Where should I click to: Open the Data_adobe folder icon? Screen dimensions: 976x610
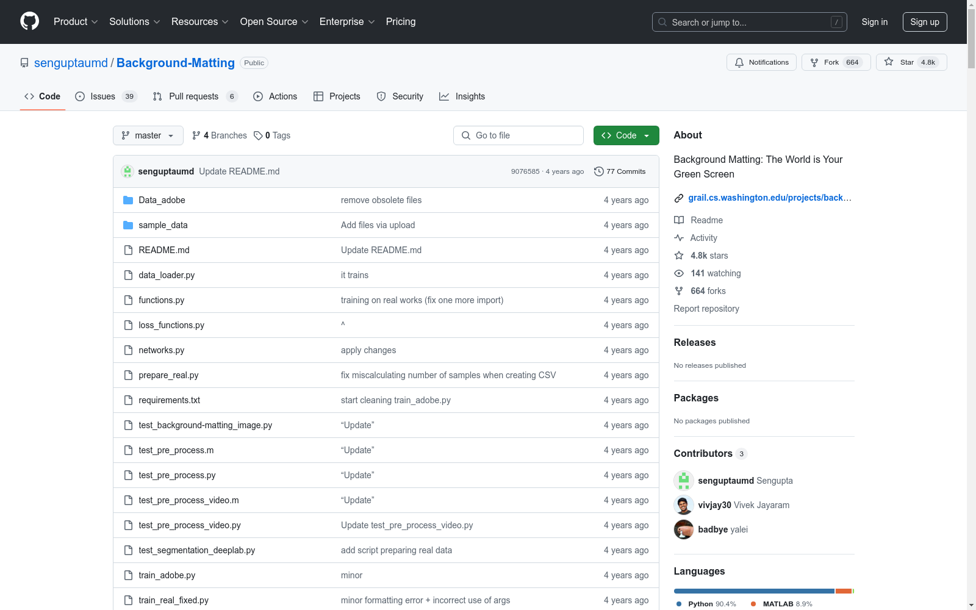pos(128,200)
